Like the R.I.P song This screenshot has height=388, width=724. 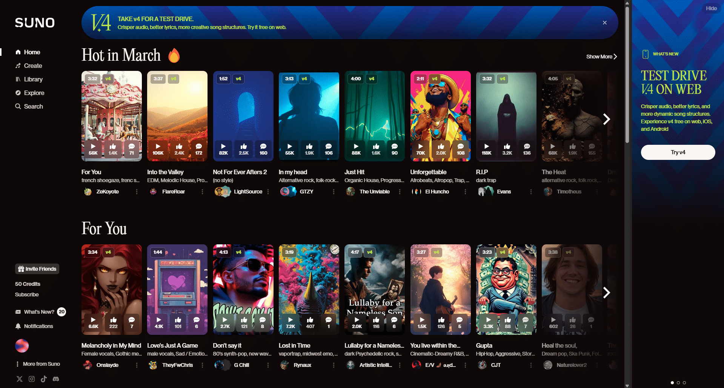point(507,149)
